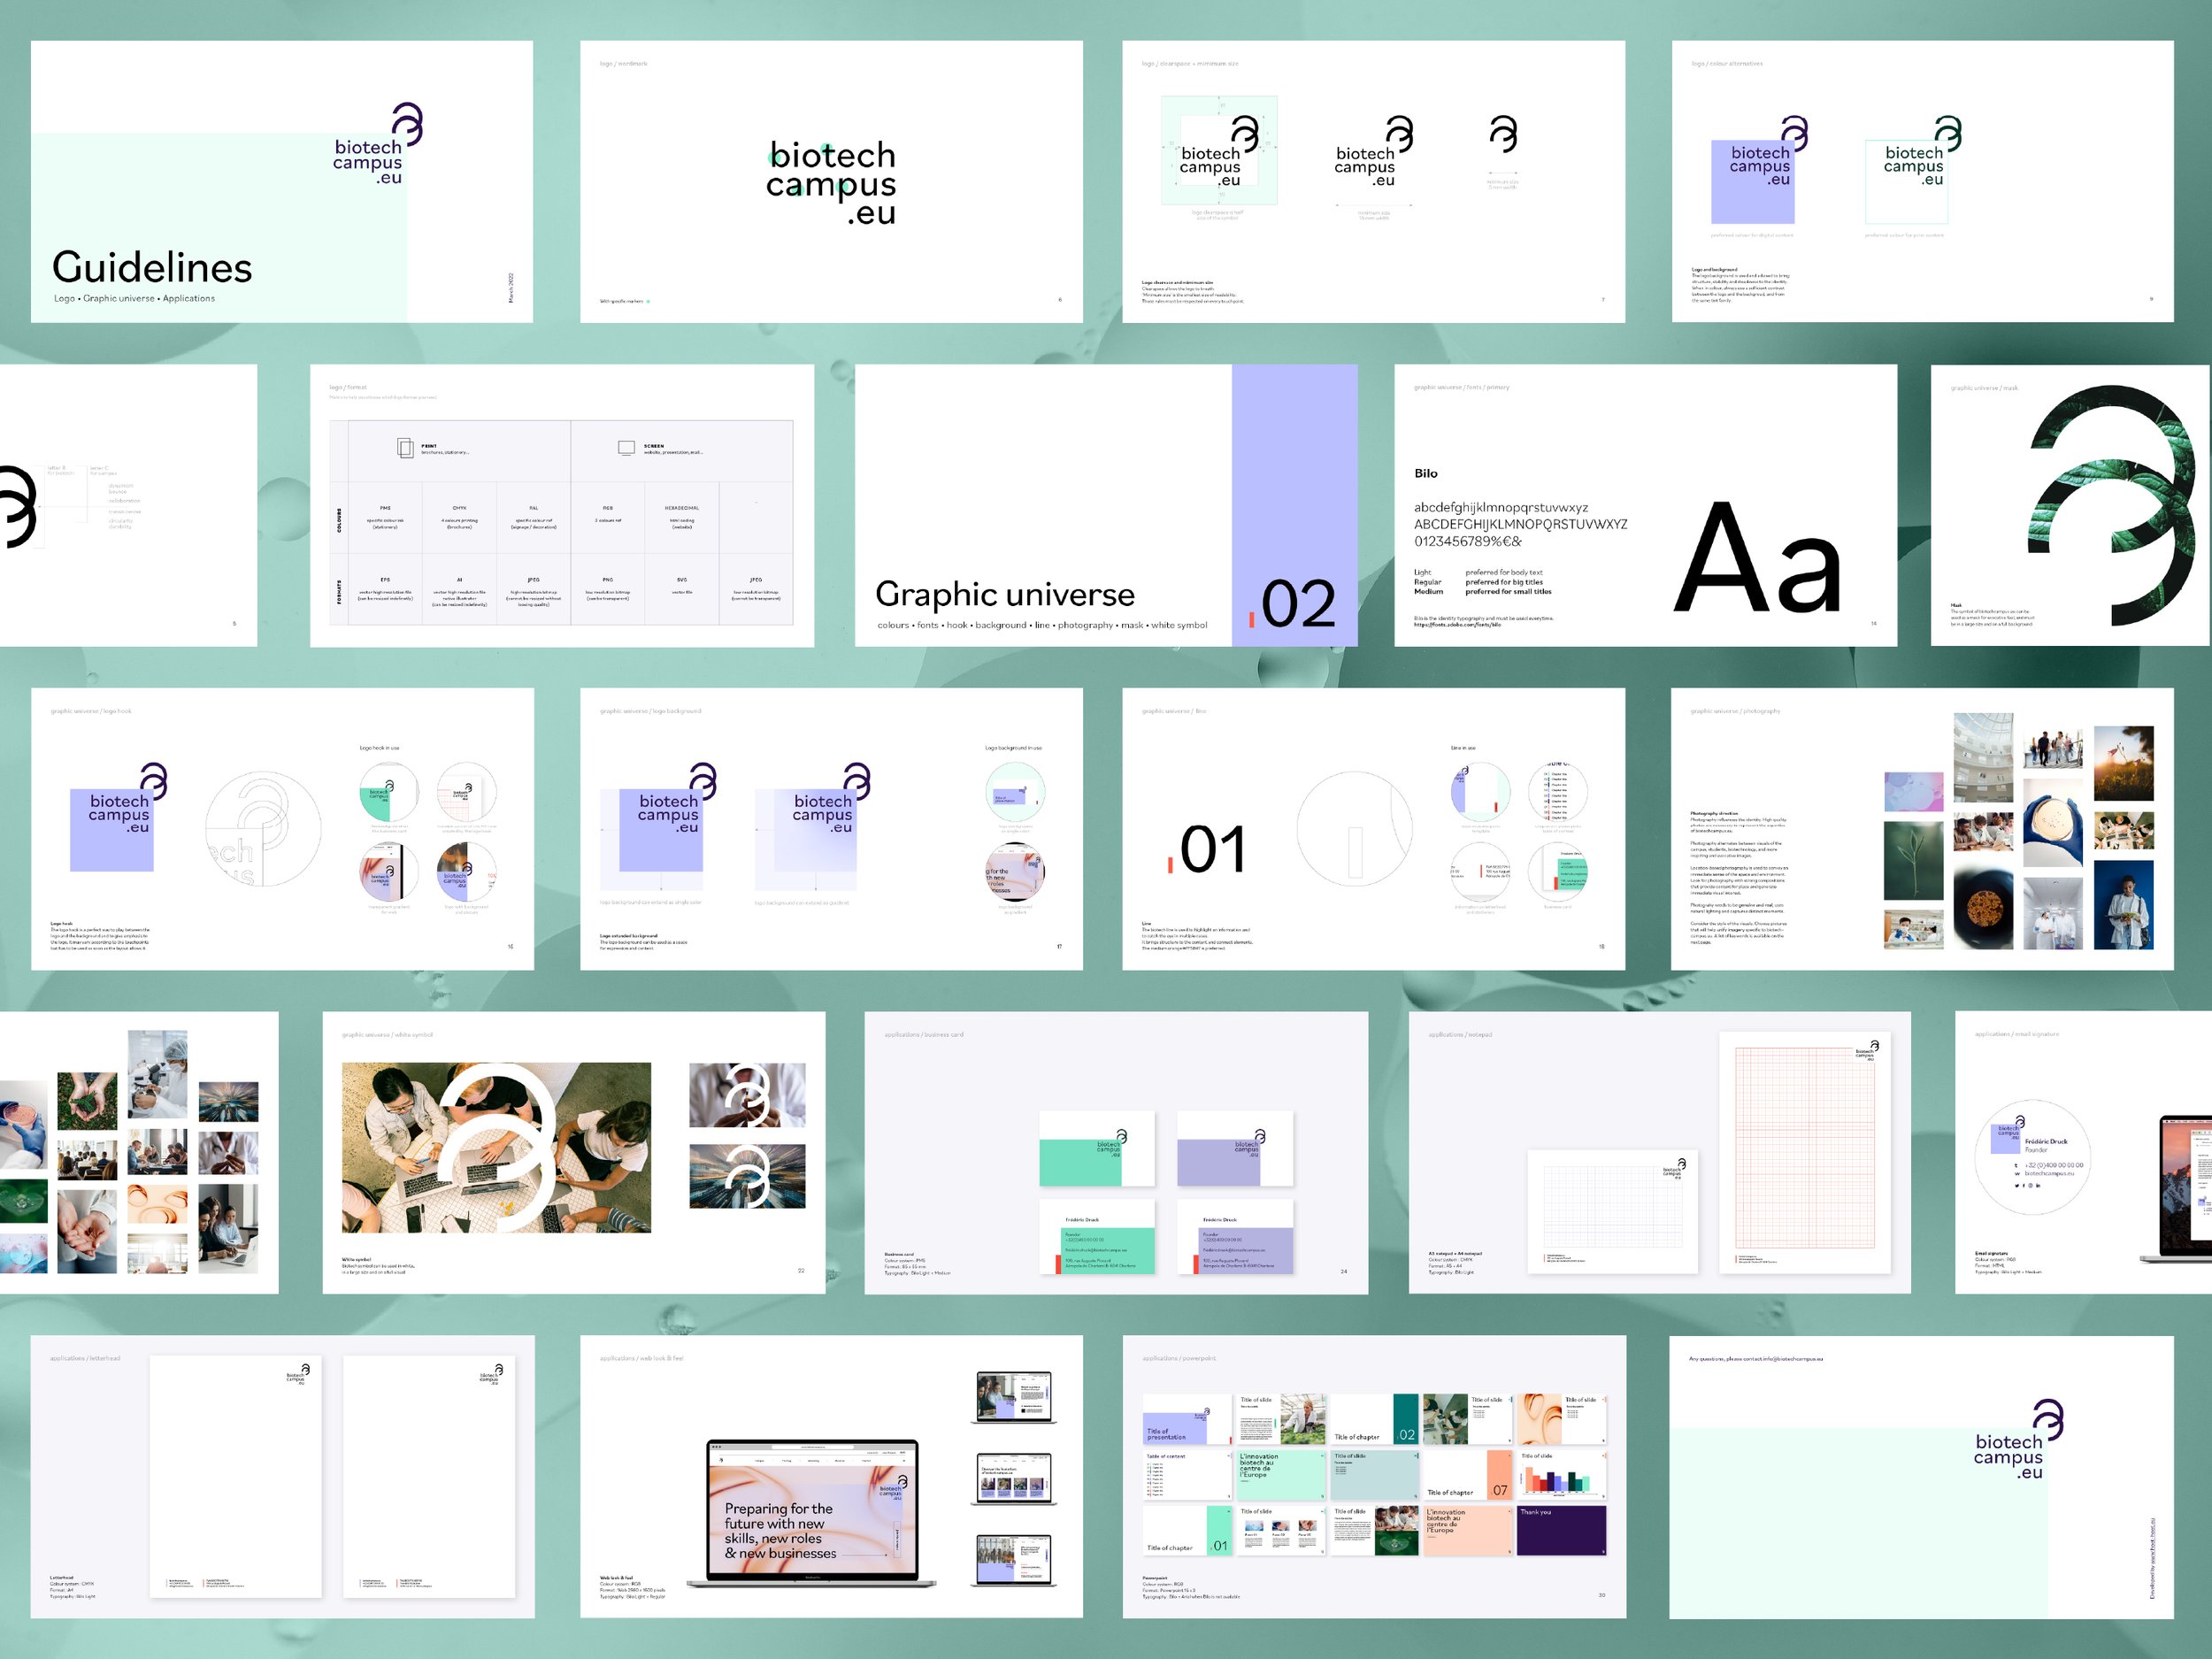Click the purple 'Thank you' PowerPoint slide
Image resolution: width=2212 pixels, height=1659 pixels.
coord(1561,1530)
